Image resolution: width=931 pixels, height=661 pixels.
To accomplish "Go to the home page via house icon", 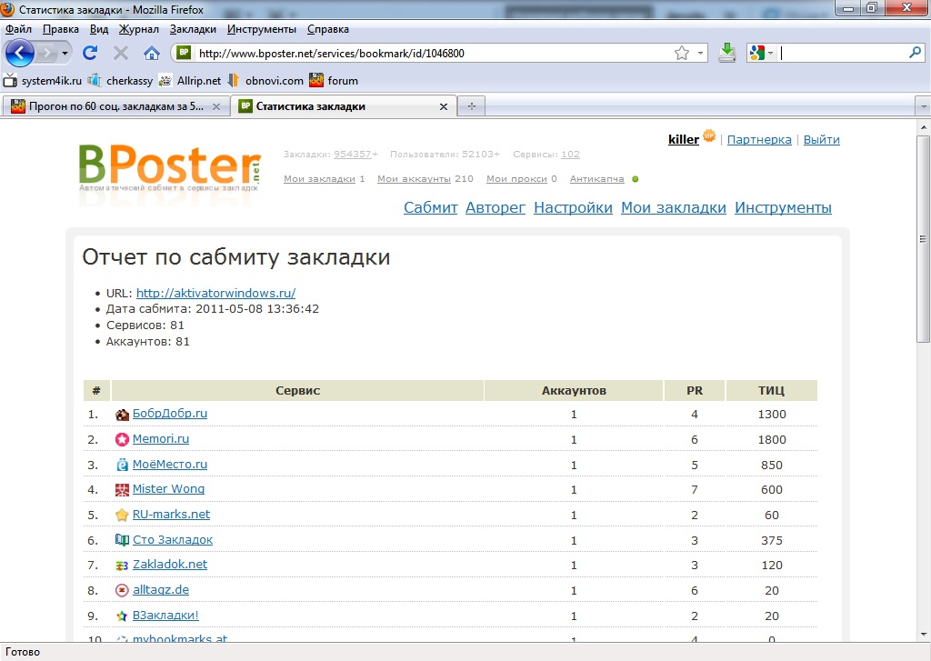I will pyautogui.click(x=152, y=54).
